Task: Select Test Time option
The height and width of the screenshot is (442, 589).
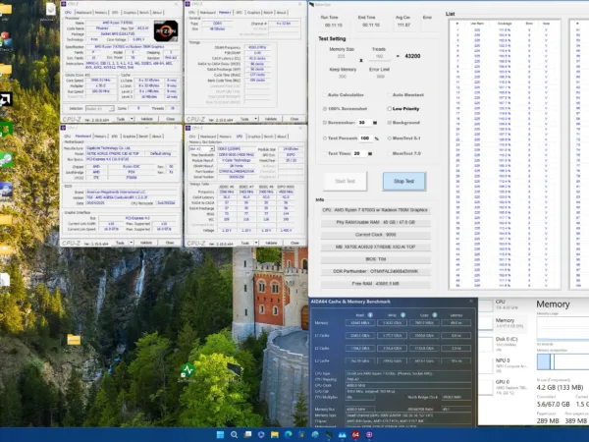Action: (325, 153)
